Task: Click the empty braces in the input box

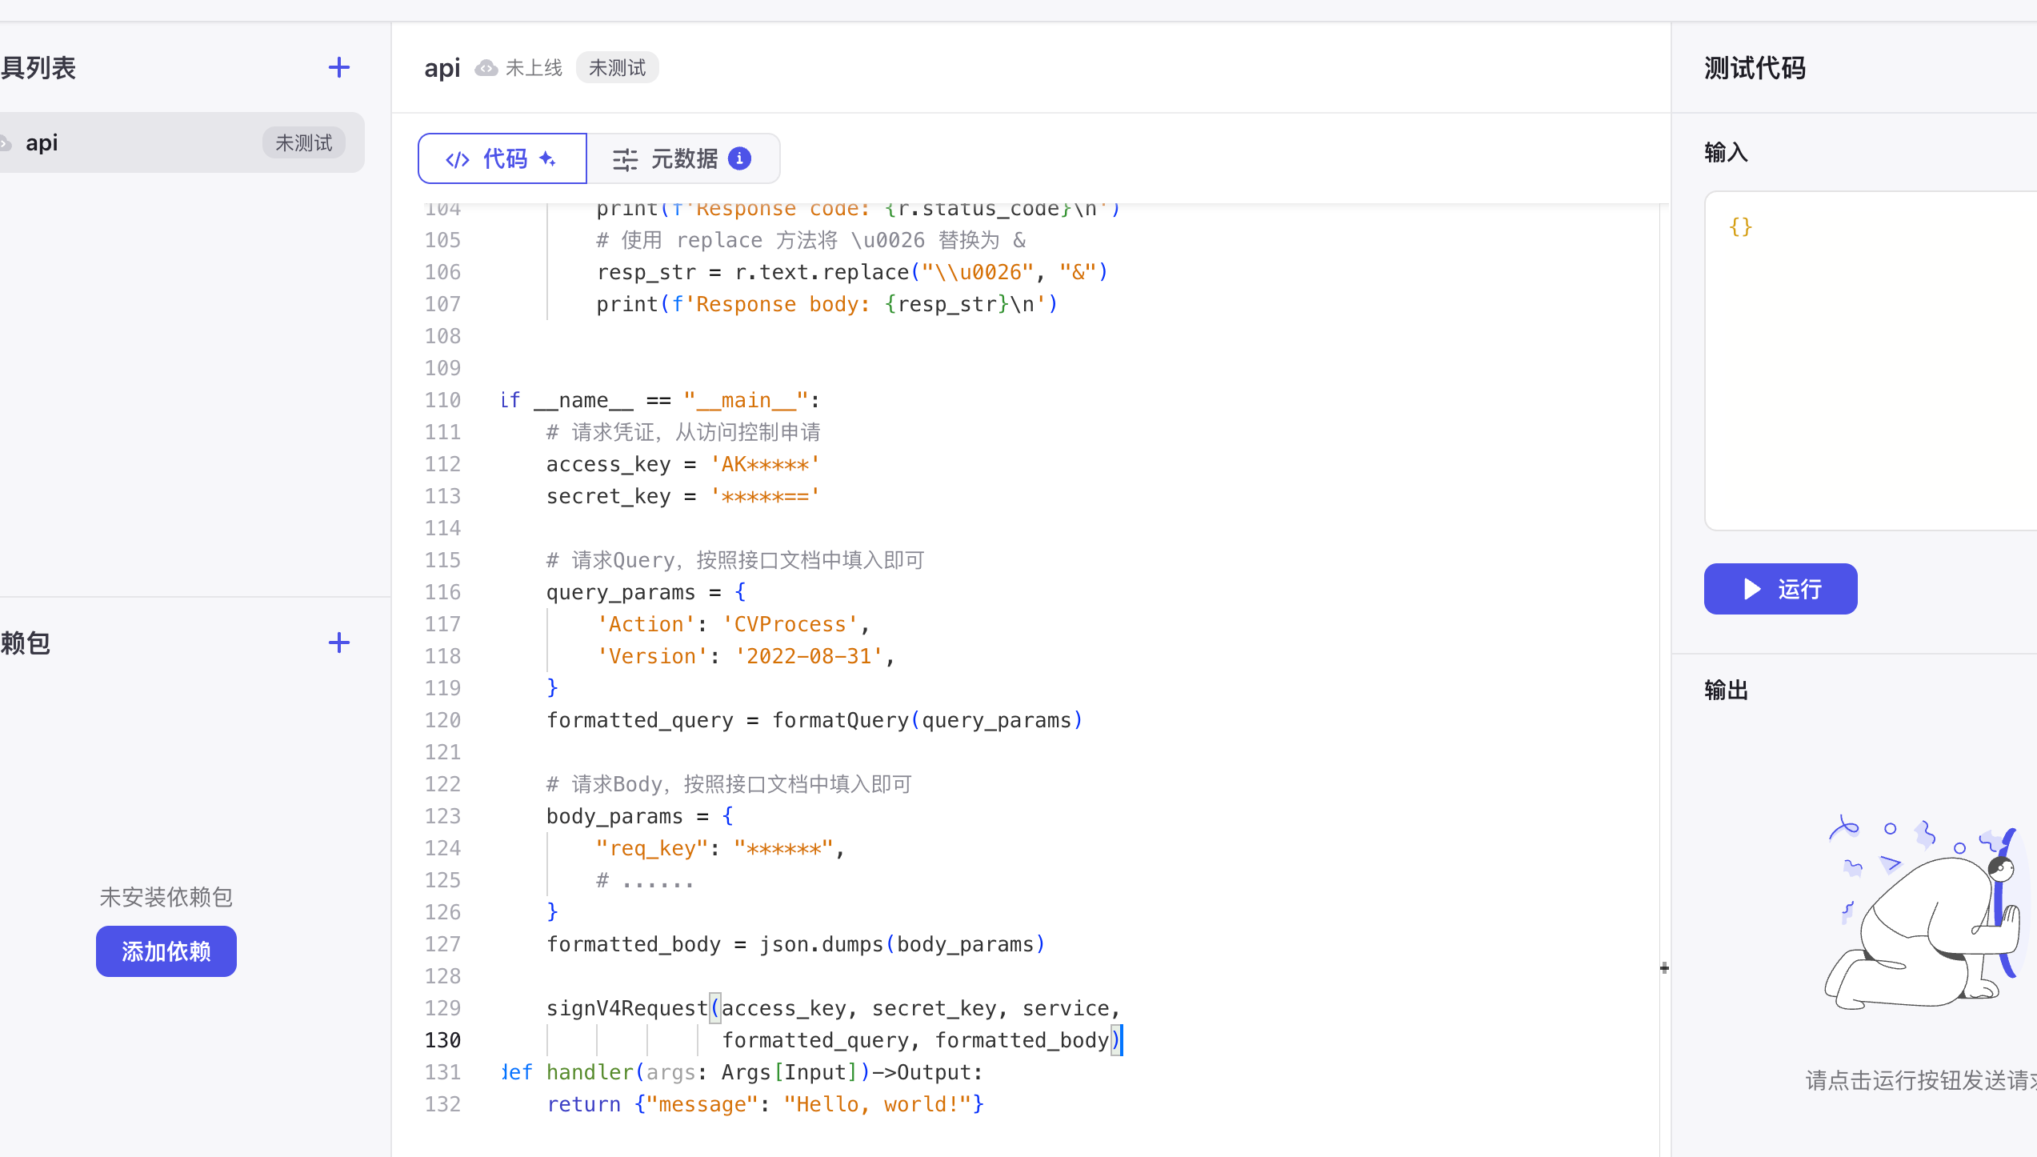Action: pos(1740,227)
